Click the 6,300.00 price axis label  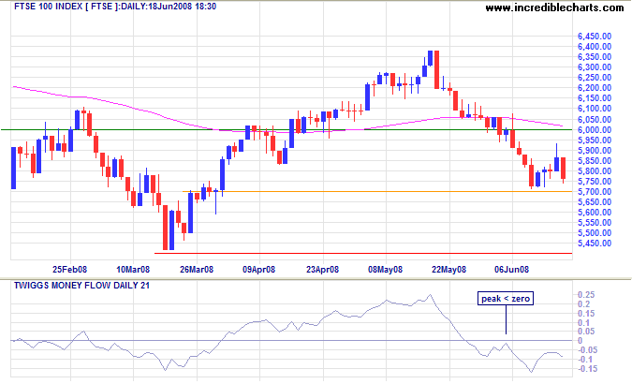click(595, 67)
